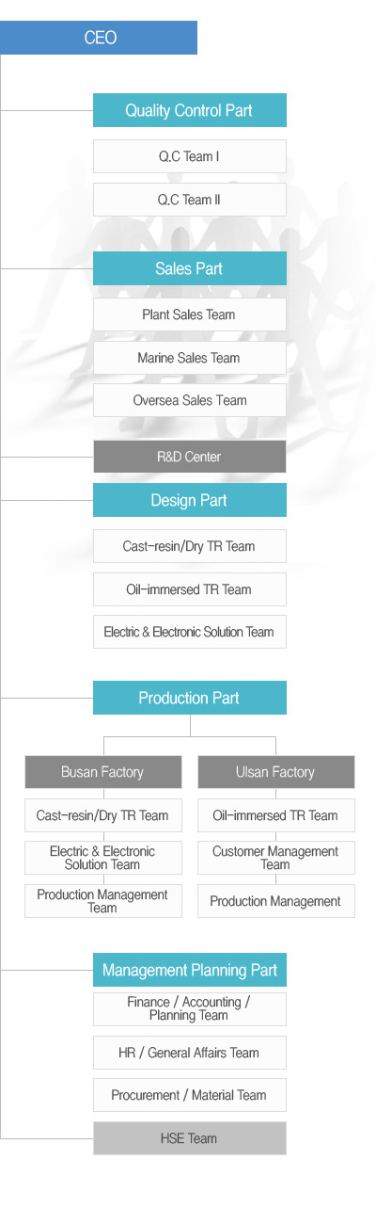This screenshot has height=1224, width=376.
Task: Click the Busan Factory box
Action: click(102, 772)
